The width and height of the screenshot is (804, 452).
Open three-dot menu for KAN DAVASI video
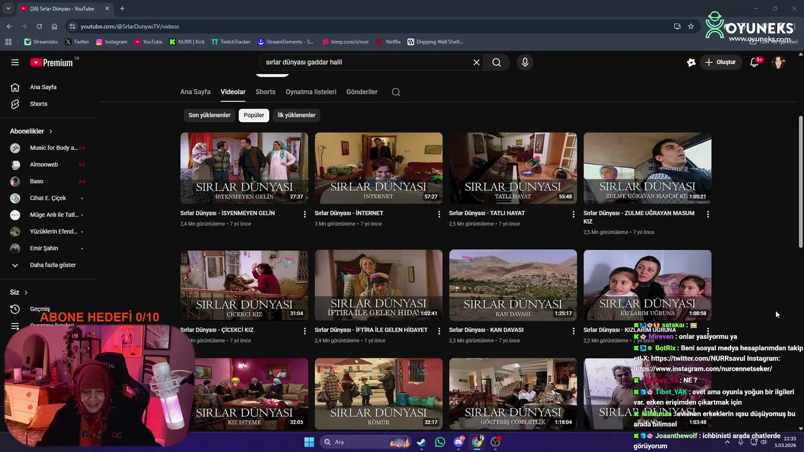click(x=573, y=331)
